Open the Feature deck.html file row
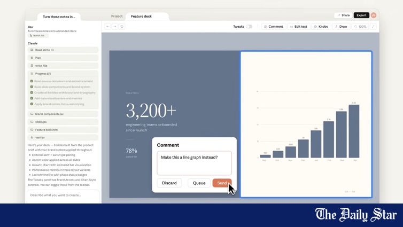The width and height of the screenshot is (403, 227). pos(63,130)
